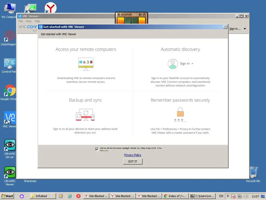266x200 pixels.
Task: Switch to 7-Zip C:\Users taskbar window
Action: click(202, 196)
